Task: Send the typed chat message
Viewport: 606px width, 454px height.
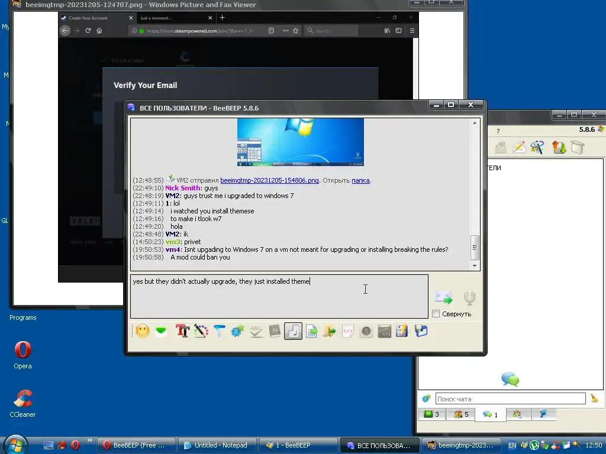Action: [443, 297]
